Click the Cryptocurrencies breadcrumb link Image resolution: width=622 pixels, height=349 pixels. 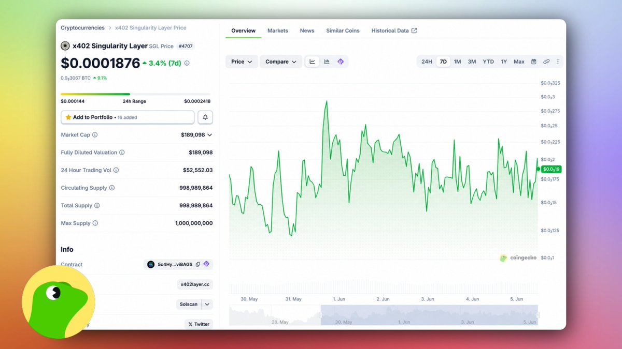coord(82,28)
